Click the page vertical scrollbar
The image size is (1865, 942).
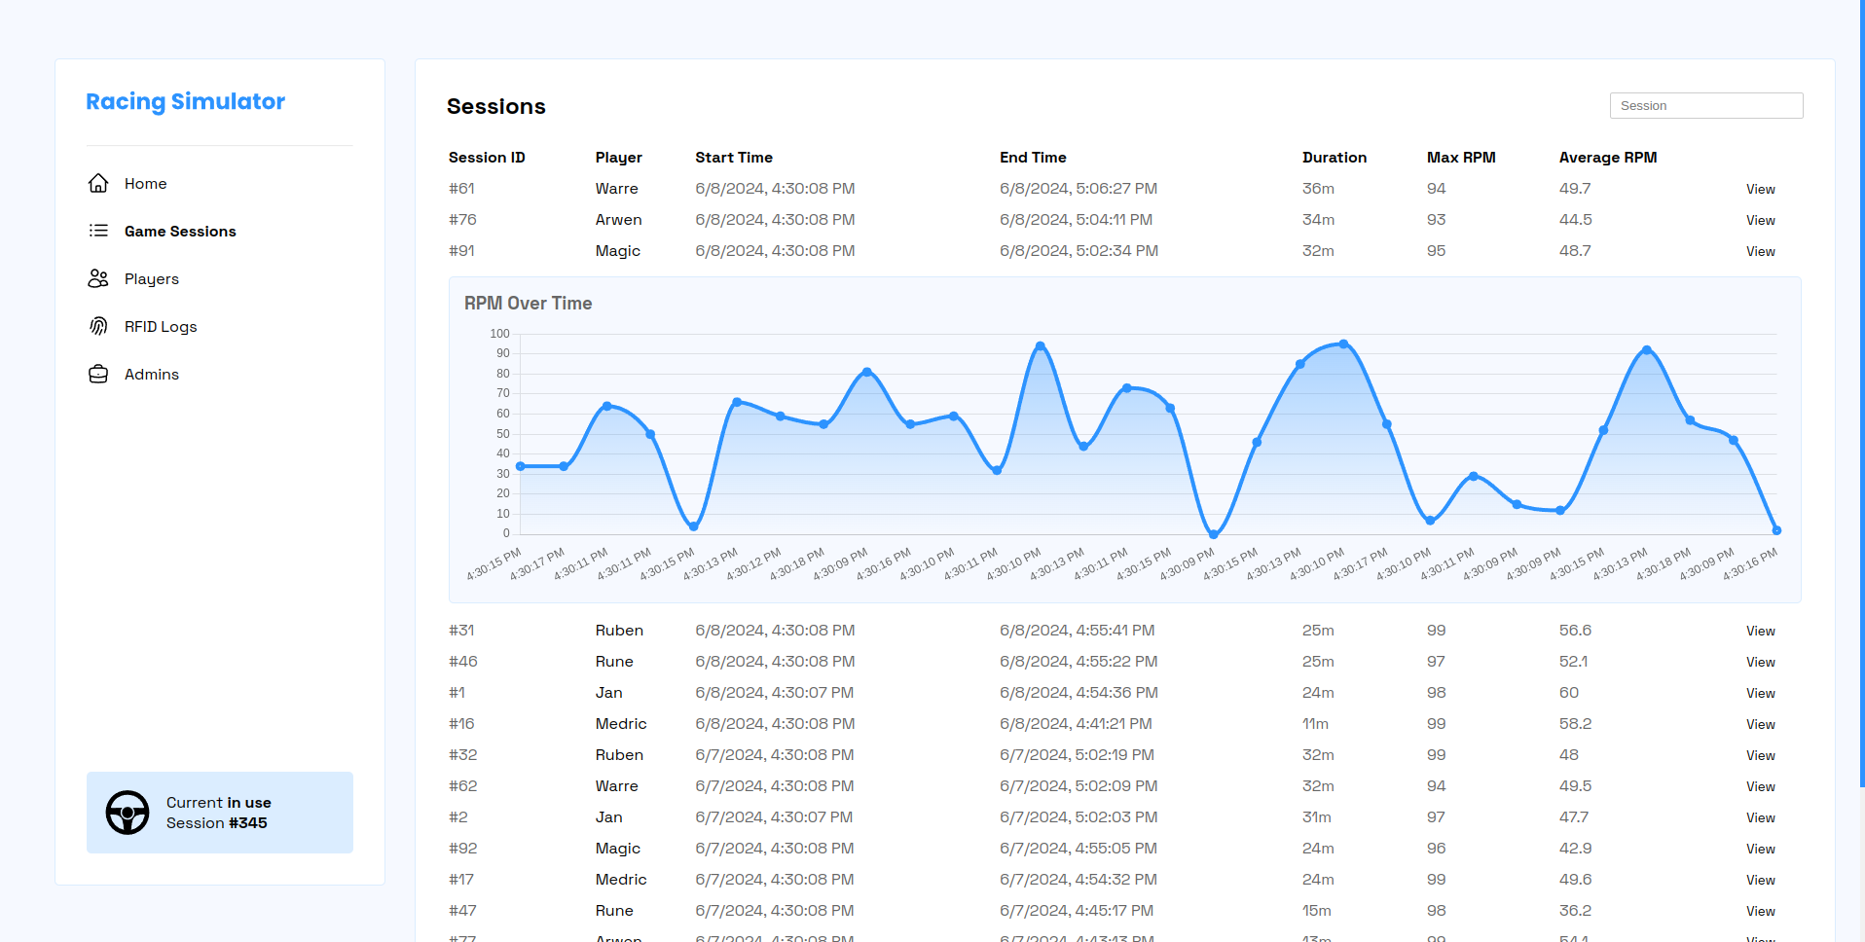click(1862, 393)
